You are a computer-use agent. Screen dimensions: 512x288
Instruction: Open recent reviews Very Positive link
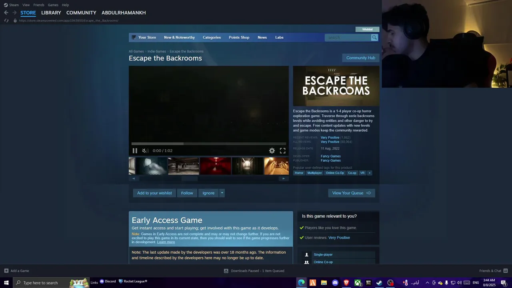[x=330, y=138]
